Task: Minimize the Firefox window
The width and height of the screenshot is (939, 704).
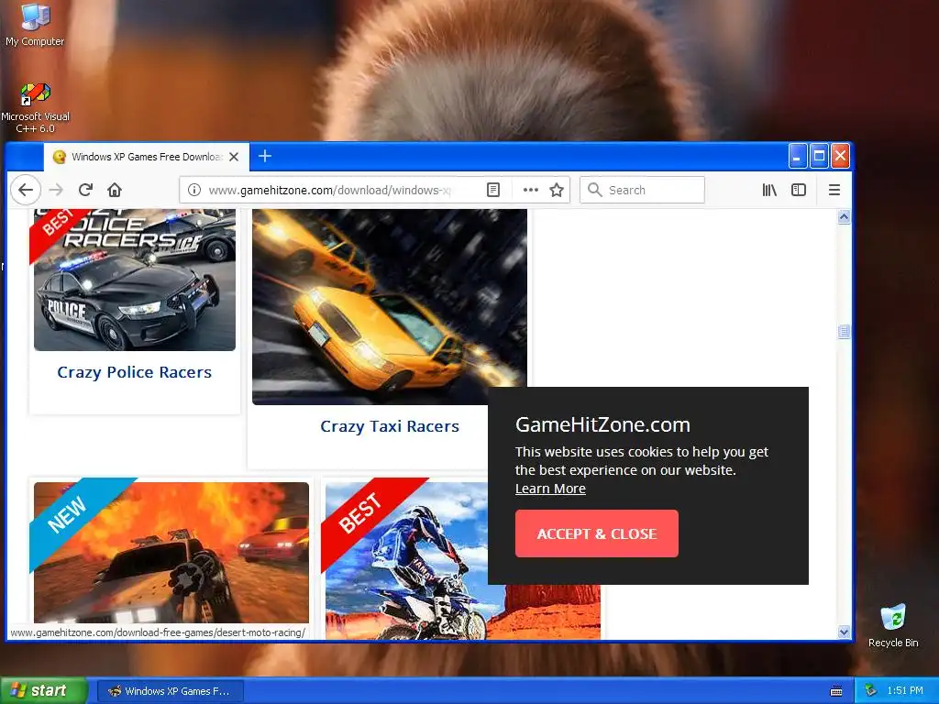Action: tap(798, 156)
